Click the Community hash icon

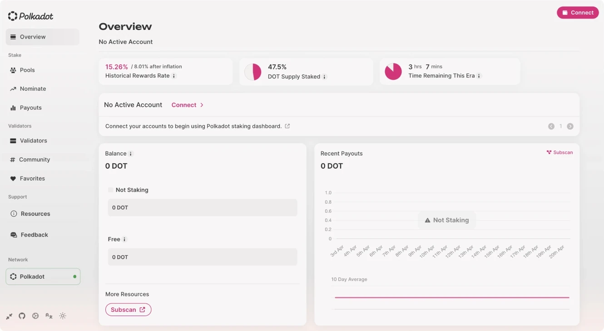tap(13, 160)
